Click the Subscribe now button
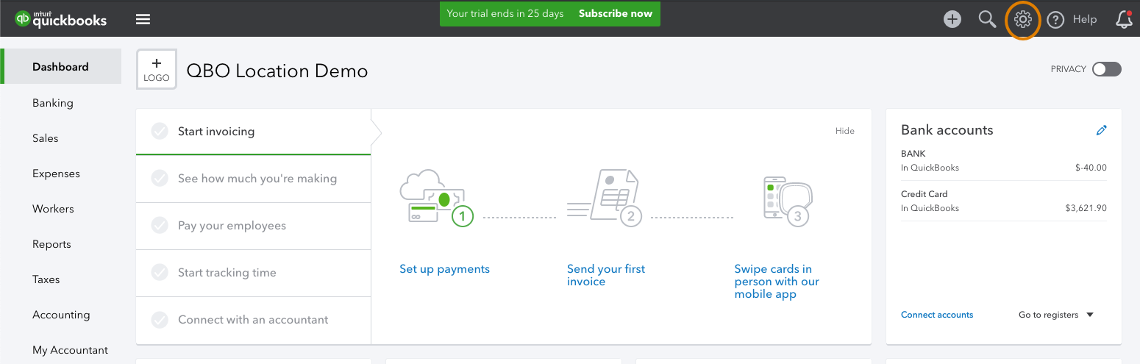This screenshot has width=1140, height=364. pyautogui.click(x=615, y=14)
